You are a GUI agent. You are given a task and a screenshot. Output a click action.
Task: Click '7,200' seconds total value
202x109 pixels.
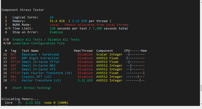(x=97, y=28)
